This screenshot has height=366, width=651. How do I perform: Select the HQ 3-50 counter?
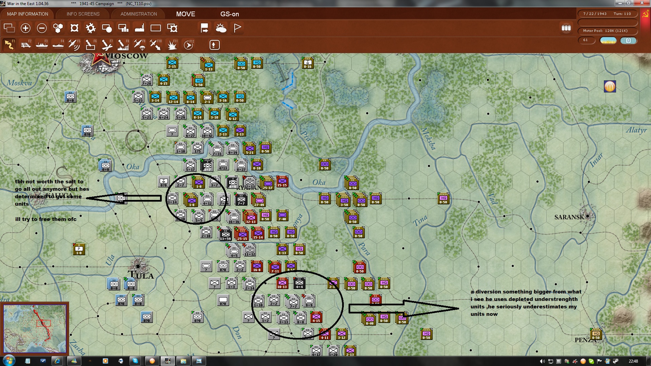point(344,200)
